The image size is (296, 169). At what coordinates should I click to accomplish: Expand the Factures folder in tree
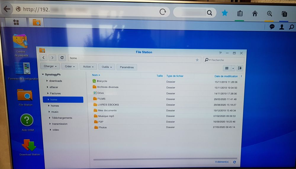pos(48,93)
